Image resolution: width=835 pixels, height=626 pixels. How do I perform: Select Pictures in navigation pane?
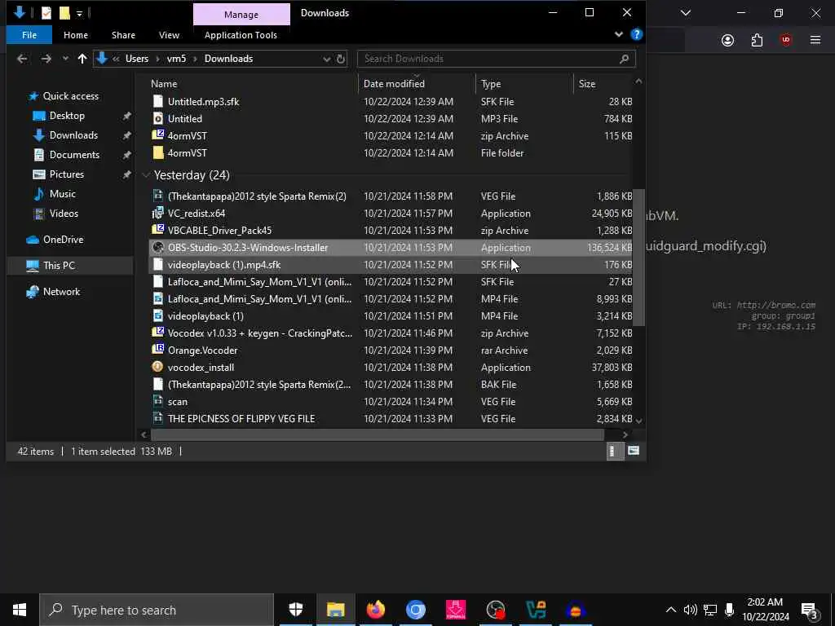pos(67,174)
